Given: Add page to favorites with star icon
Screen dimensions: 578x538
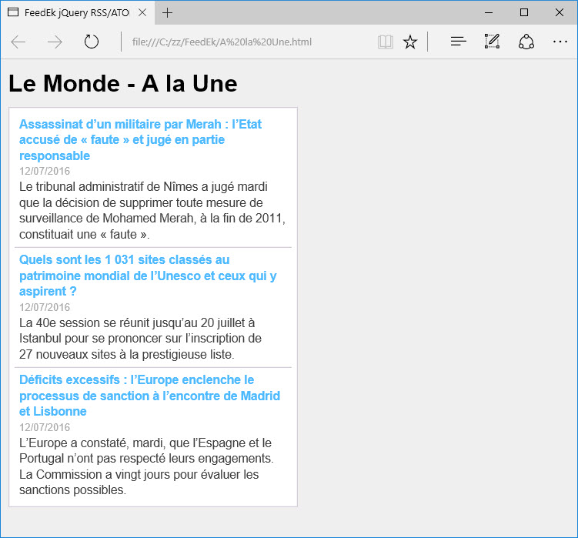Looking at the screenshot, I should pos(410,42).
